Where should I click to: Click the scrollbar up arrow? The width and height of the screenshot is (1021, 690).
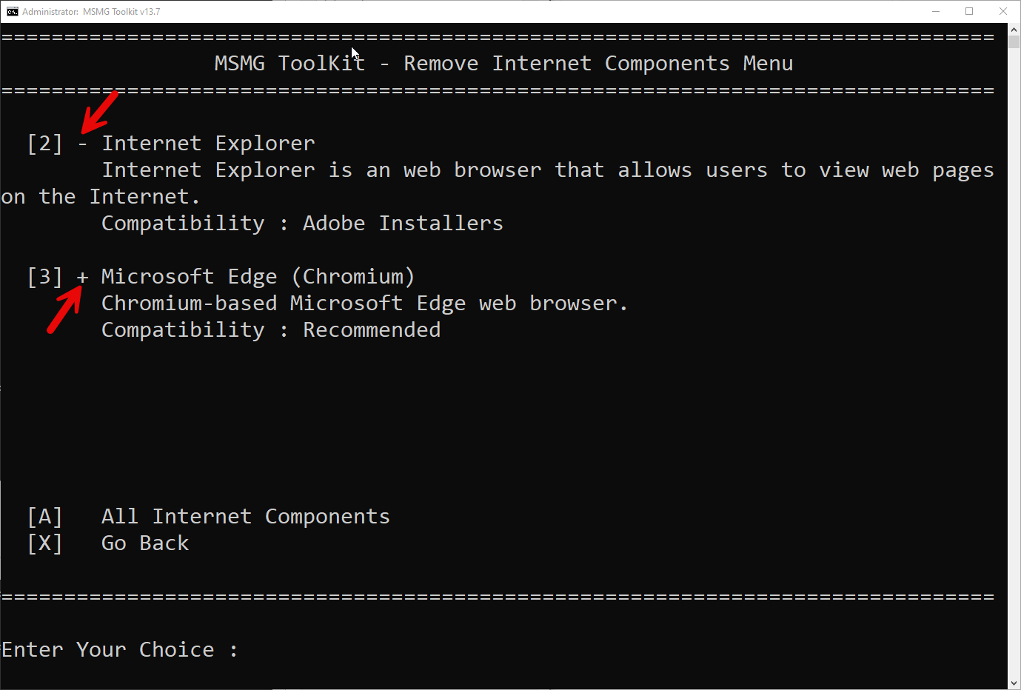(1014, 30)
